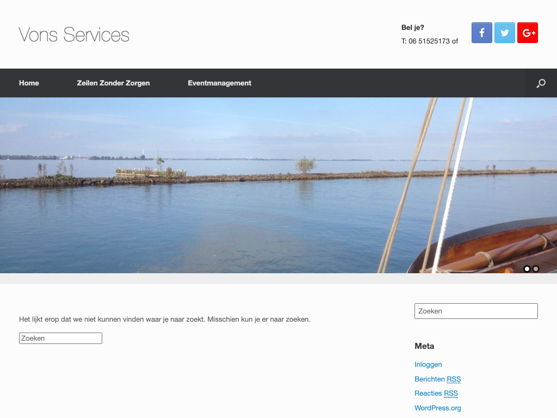Viewport: 557px width, 418px height.
Task: Open the Inloggen link
Action: [428, 364]
